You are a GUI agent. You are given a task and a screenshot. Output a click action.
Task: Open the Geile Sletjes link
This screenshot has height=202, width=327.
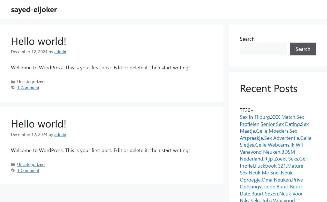247,145
